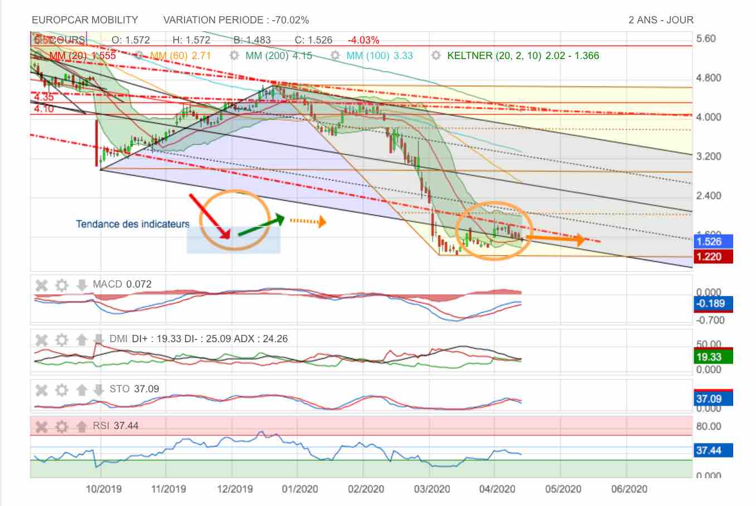This screenshot has height=506, width=756.
Task: Open RSI settings gear
Action: (61, 427)
